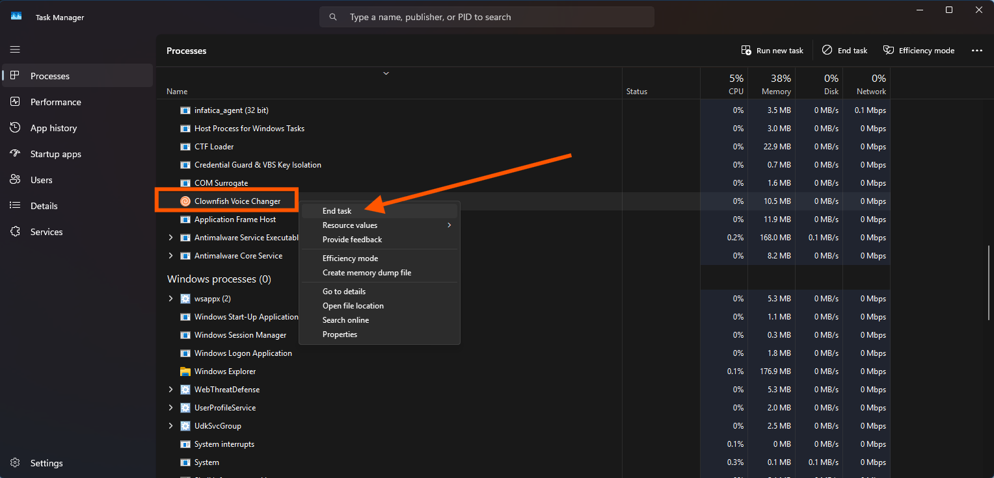994x478 pixels.
Task: Switch to the Services page
Action: [46, 232]
